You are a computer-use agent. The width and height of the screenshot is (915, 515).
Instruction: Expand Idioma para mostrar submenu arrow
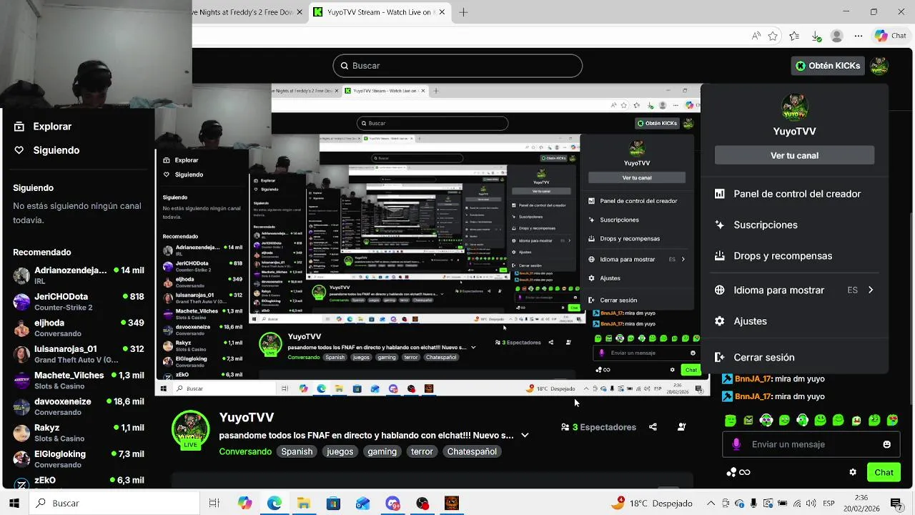870,290
